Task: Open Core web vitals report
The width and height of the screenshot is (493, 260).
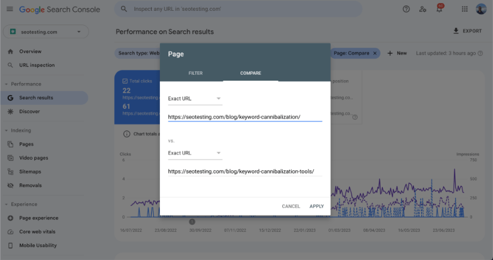Action: click(x=37, y=232)
